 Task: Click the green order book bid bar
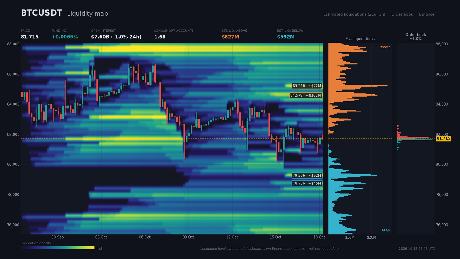(x=414, y=140)
